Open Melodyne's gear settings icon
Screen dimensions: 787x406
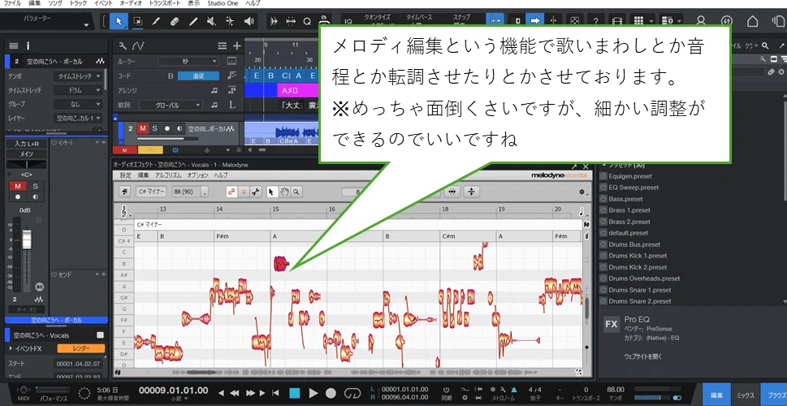coord(582,192)
